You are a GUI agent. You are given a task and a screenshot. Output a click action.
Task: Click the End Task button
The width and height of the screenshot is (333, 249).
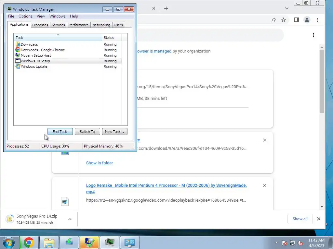click(x=60, y=132)
